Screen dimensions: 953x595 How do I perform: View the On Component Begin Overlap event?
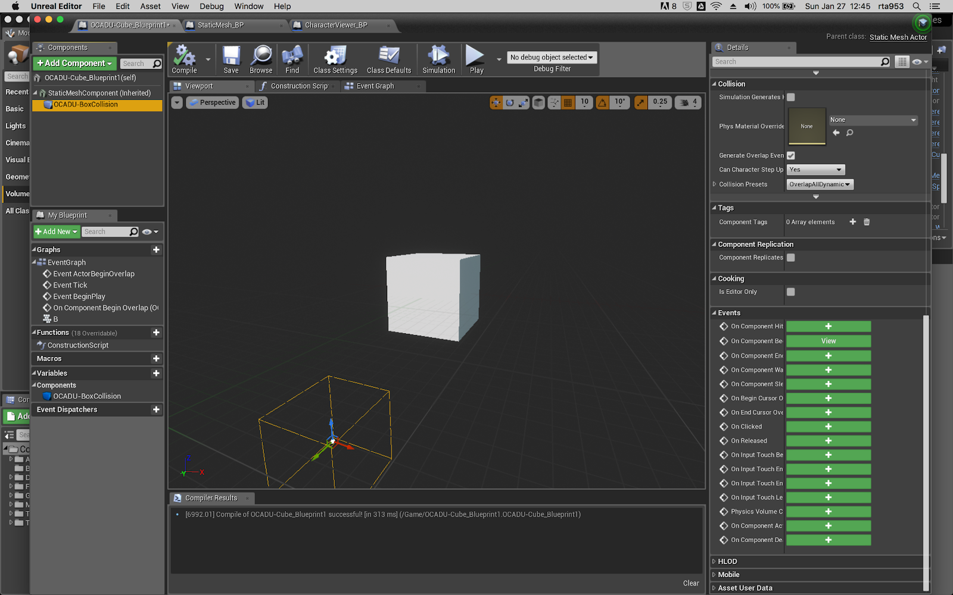coord(828,341)
